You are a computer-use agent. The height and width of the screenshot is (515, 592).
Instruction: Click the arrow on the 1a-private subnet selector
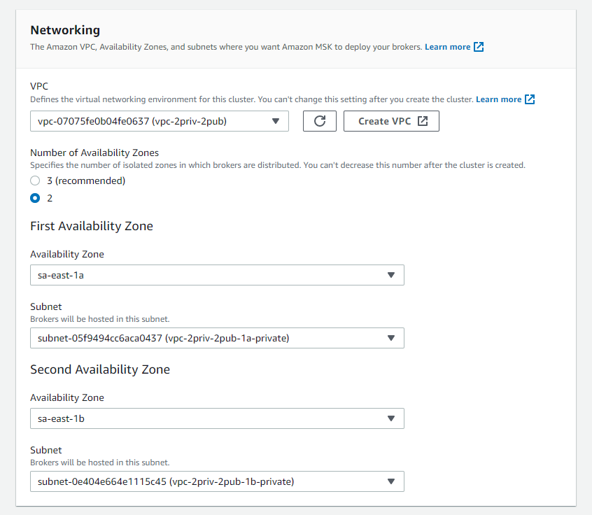(x=391, y=338)
